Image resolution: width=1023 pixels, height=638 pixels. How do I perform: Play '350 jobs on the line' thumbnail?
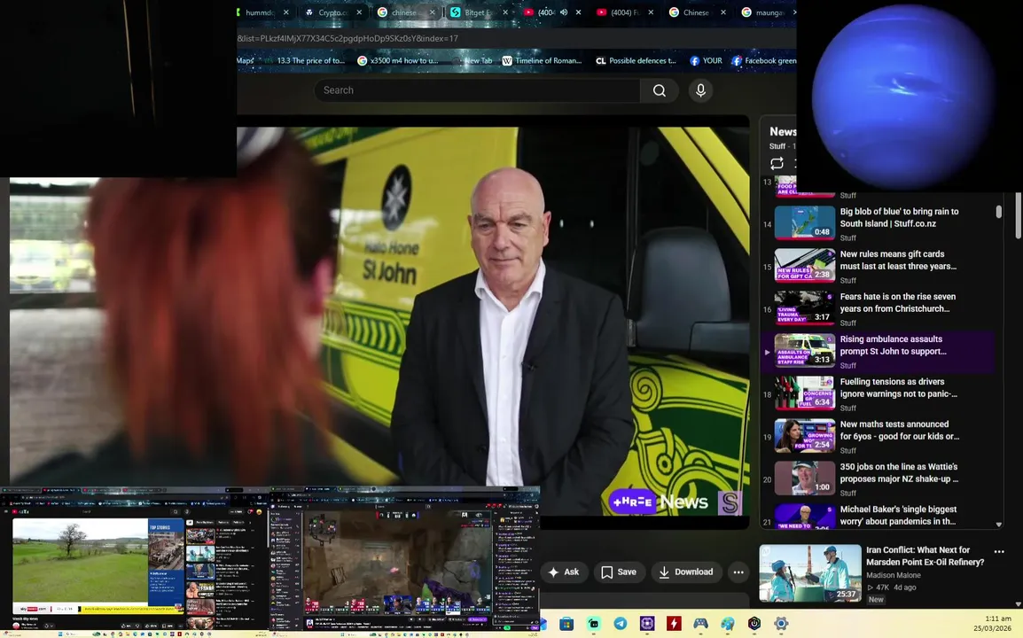coord(804,478)
